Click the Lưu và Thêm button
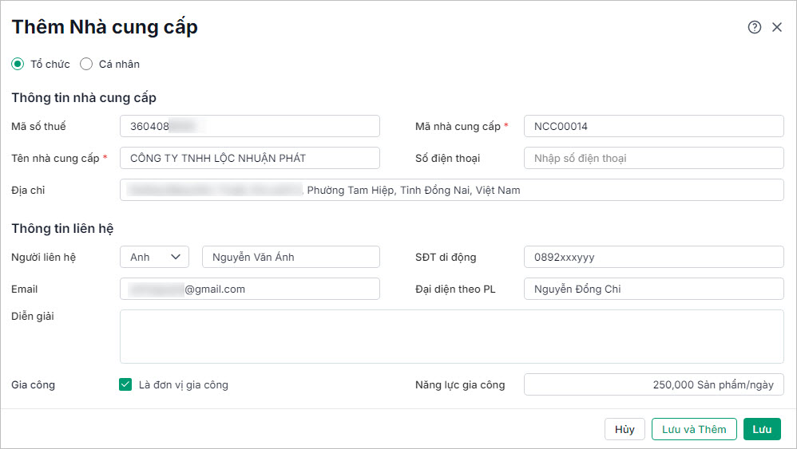797x449 pixels. click(694, 429)
